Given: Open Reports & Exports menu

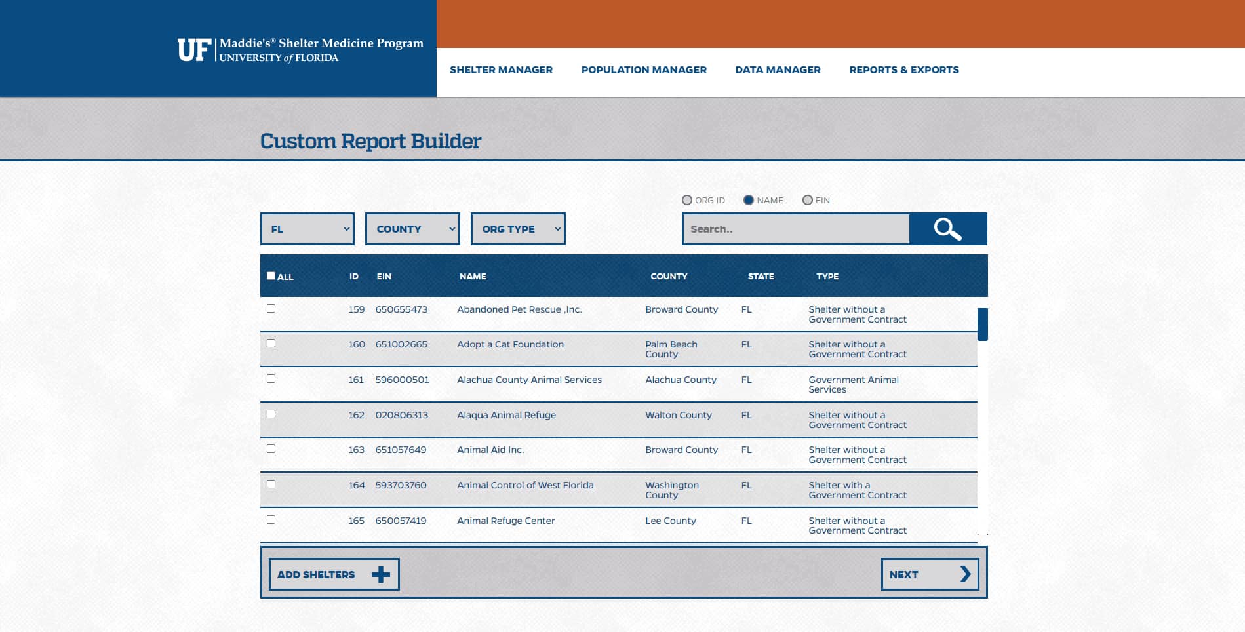Looking at the screenshot, I should click(x=904, y=70).
